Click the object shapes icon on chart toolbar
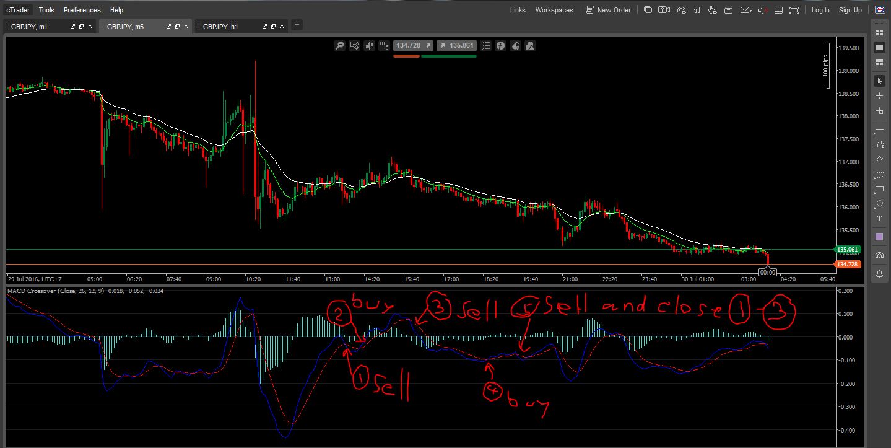 pos(530,45)
